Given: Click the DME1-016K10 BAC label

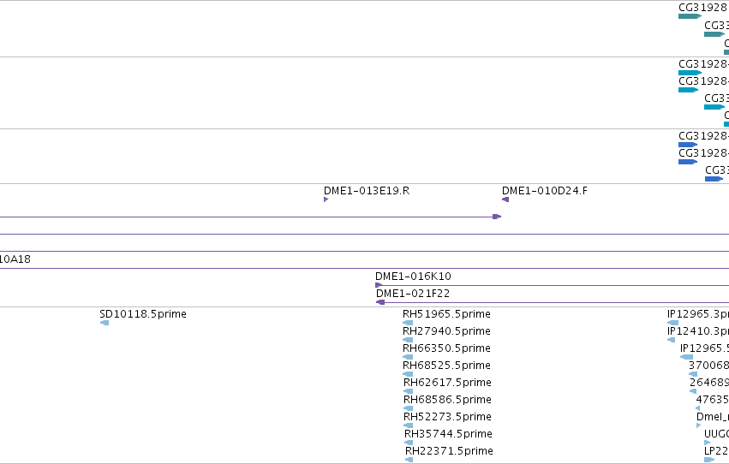Looking at the screenshot, I should coord(413,277).
